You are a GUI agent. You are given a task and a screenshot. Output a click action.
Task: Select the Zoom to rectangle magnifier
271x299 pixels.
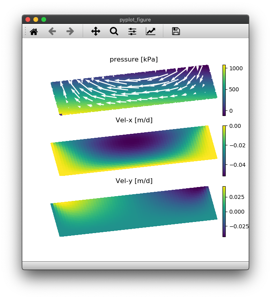[114, 31]
